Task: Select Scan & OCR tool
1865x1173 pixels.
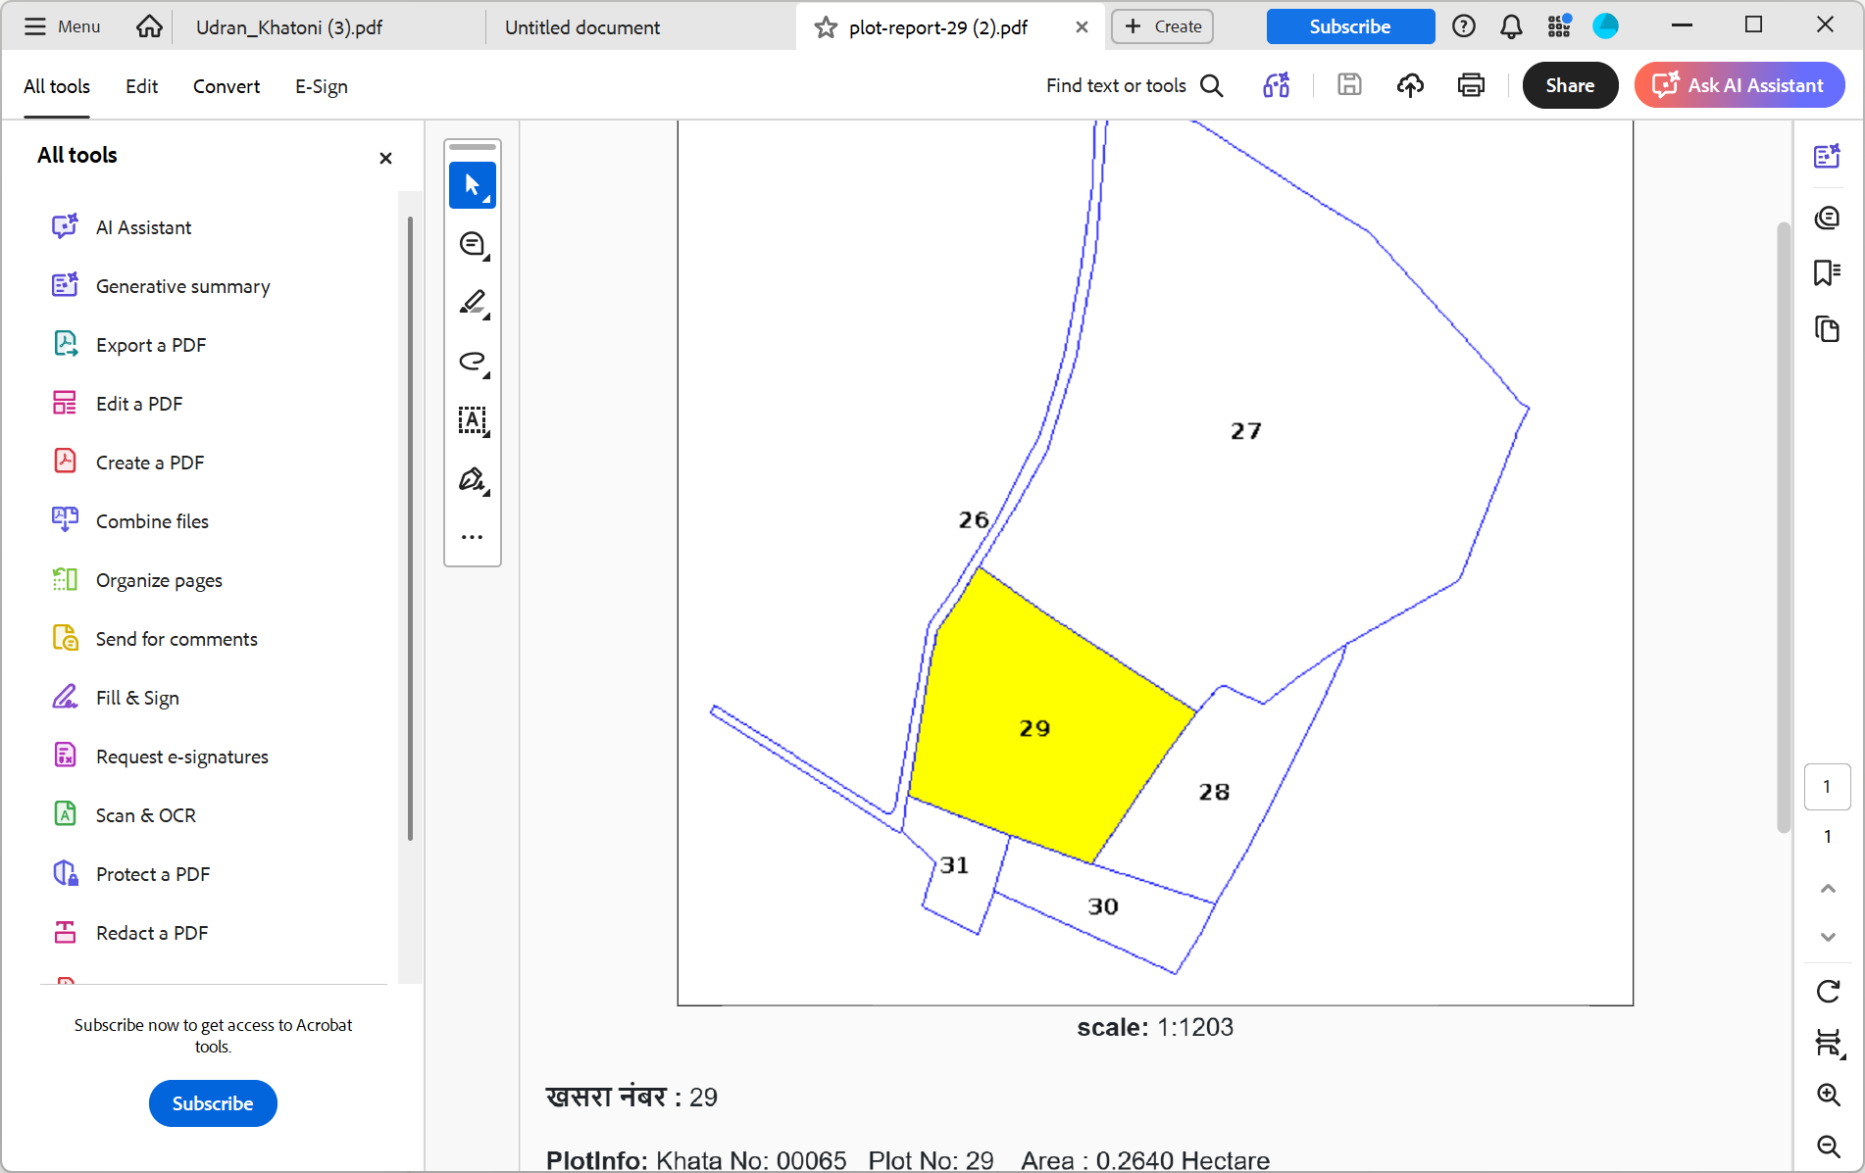Action: [x=146, y=815]
